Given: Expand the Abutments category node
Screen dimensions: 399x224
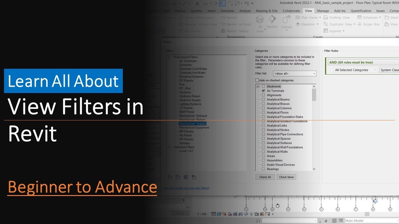Looking at the screenshot, I should click(258, 86).
